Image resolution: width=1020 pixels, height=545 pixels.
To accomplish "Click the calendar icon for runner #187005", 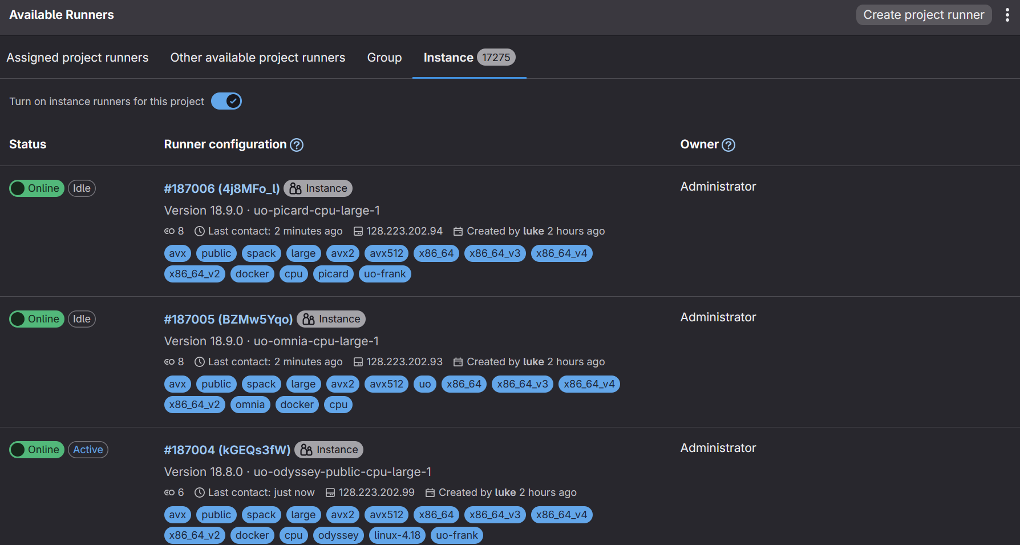I will 458,362.
